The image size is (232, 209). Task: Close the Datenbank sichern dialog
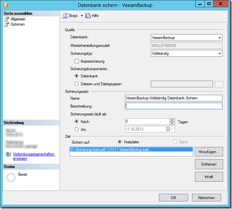pyautogui.click(x=220, y=4)
